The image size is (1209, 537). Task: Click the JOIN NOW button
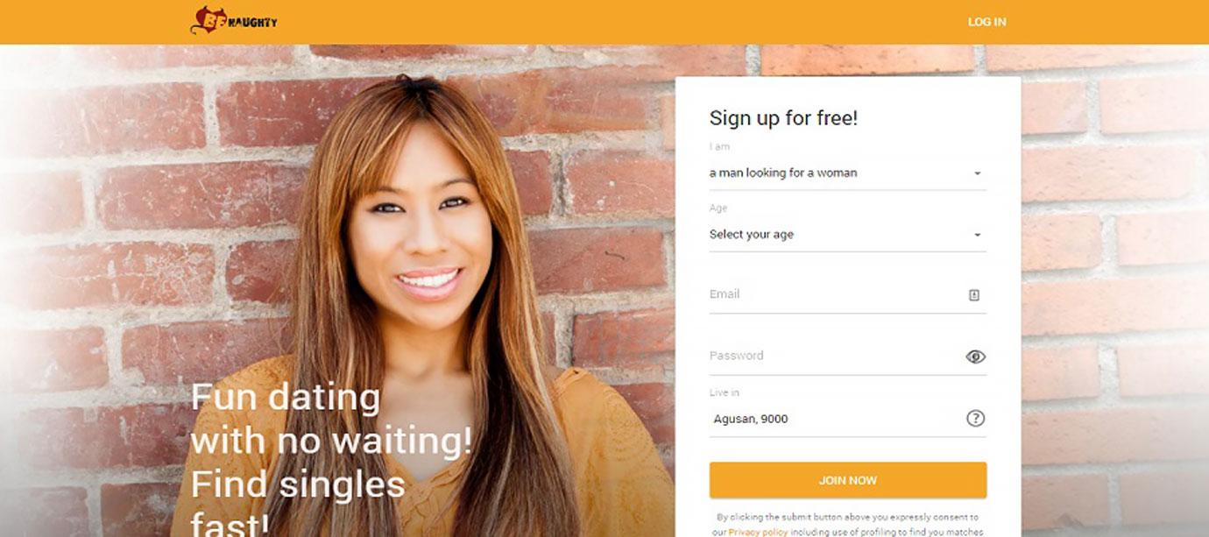(847, 480)
